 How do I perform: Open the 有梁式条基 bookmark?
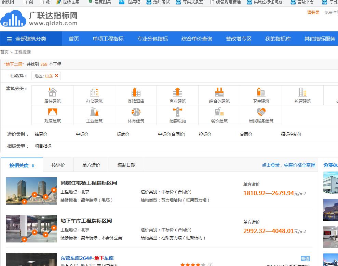pyautogui.click(x=190, y=2)
